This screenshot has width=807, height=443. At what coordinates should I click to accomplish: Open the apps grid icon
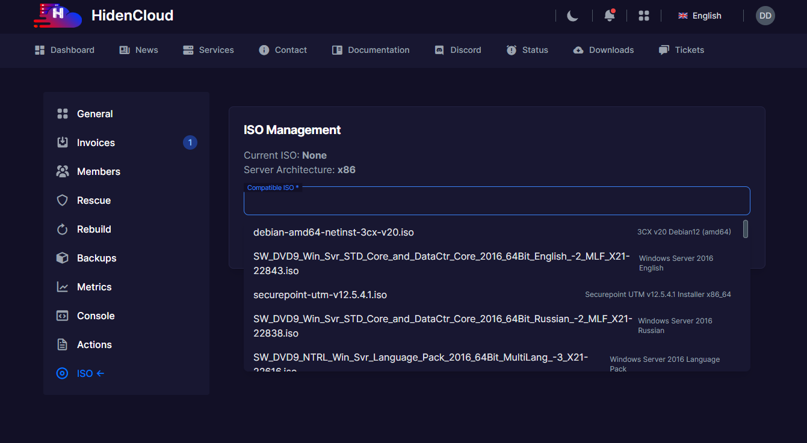[644, 16]
